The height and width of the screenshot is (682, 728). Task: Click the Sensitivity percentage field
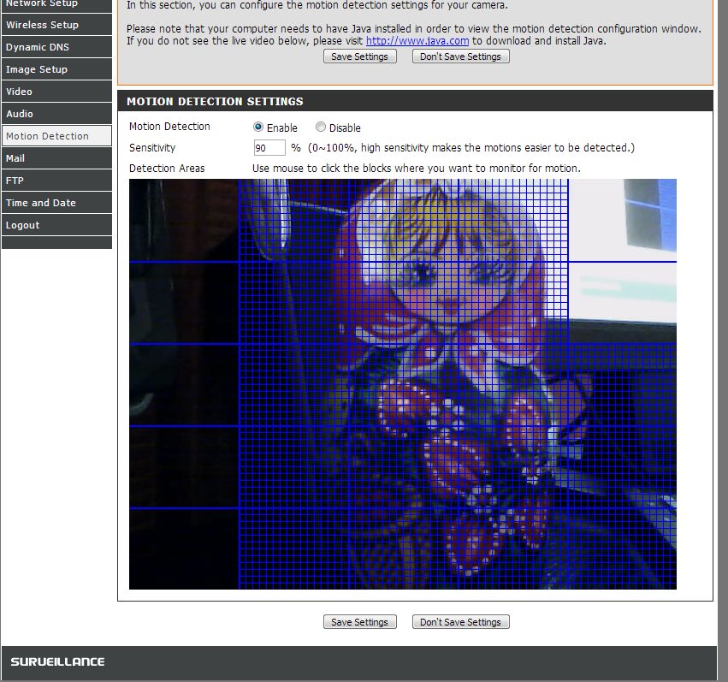tap(269, 148)
